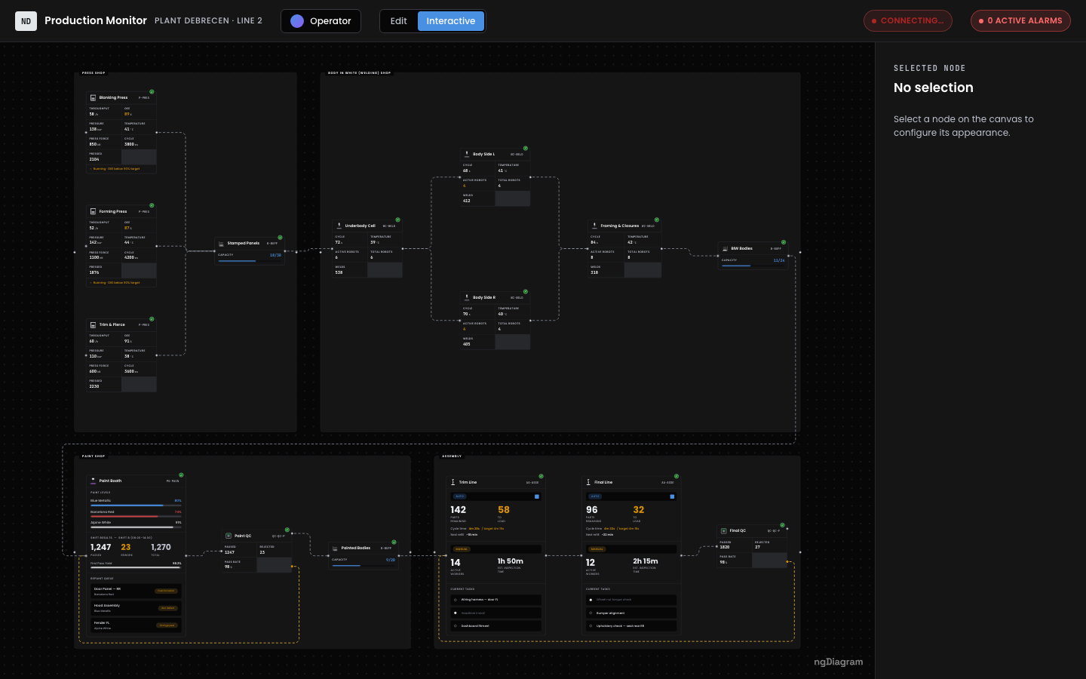
Task: Switch to Interactive mode
Action: pos(451,21)
